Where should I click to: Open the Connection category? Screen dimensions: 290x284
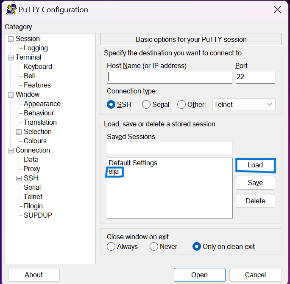33,150
